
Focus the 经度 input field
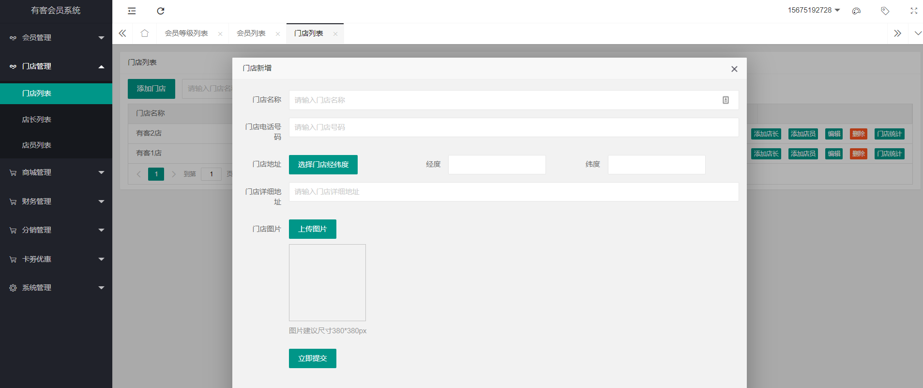click(x=497, y=165)
